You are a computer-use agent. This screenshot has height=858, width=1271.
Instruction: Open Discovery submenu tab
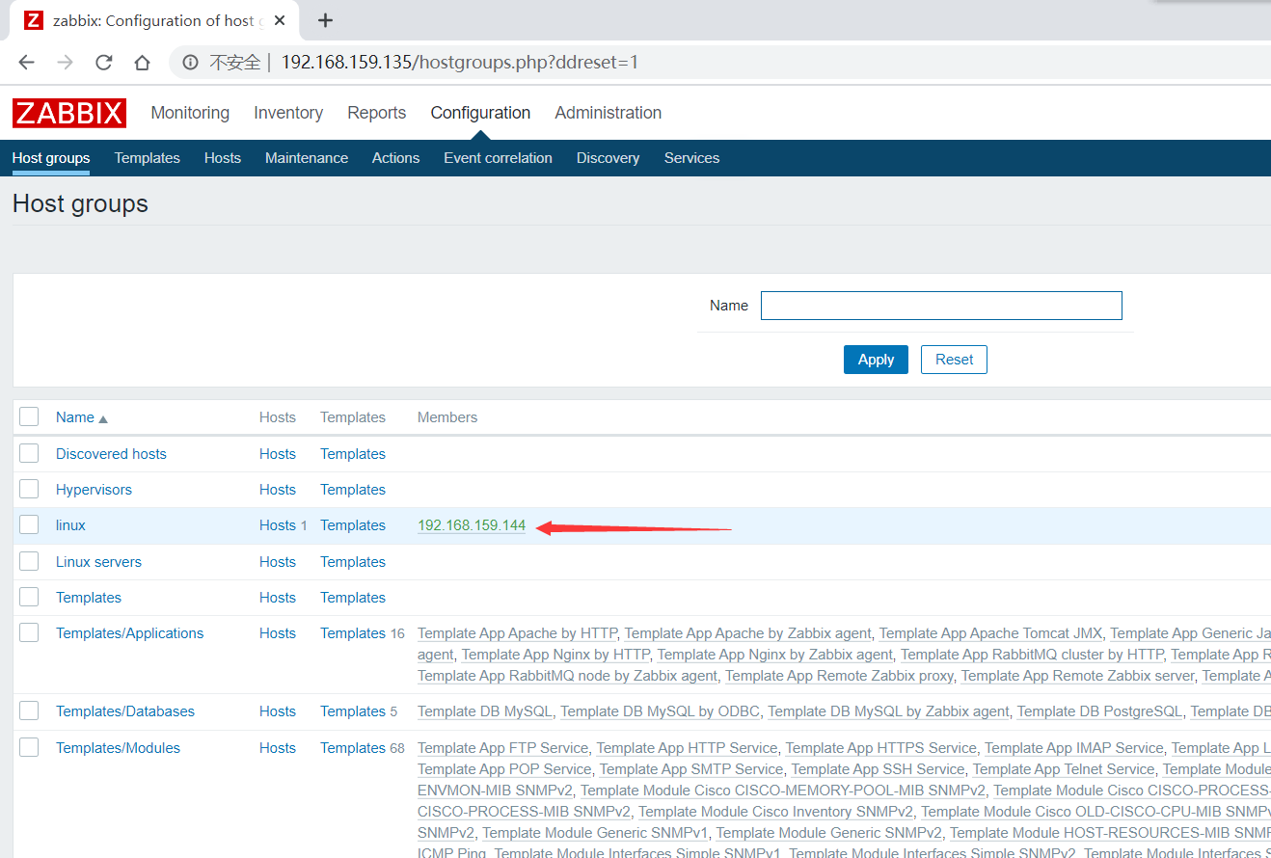point(608,158)
